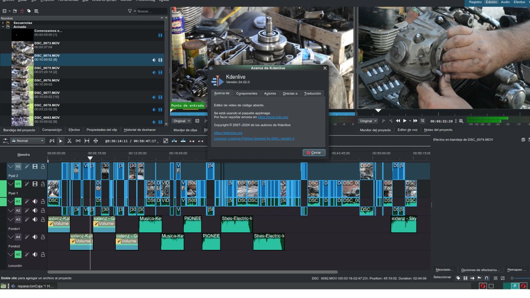Open project monitor Original resolution dropdown

point(368,121)
